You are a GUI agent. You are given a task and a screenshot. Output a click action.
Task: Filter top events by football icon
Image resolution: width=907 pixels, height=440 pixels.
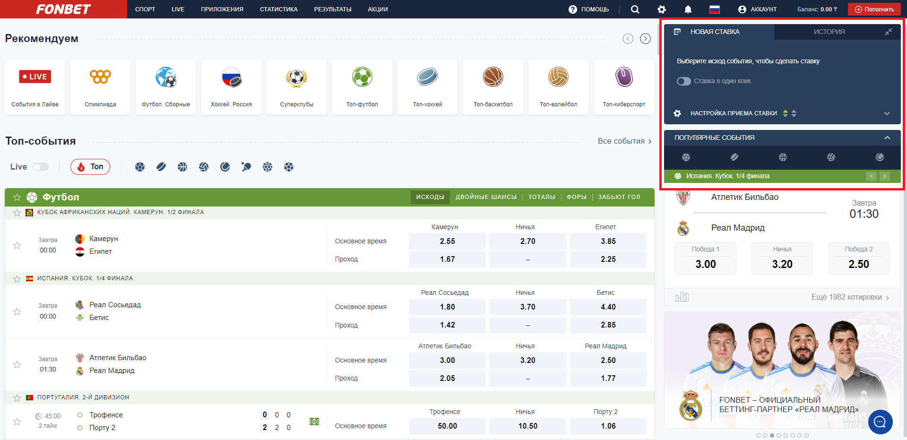140,167
